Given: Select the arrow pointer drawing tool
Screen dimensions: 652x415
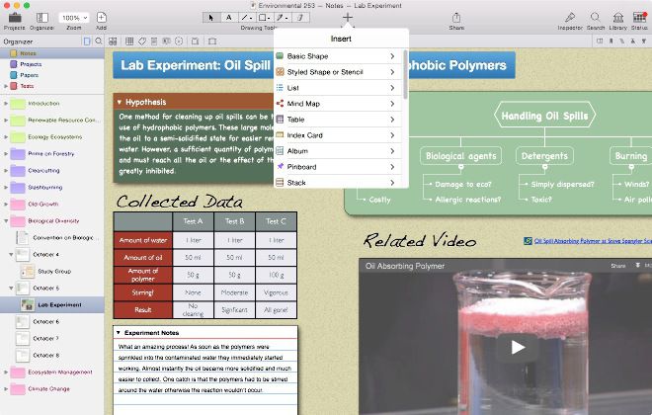Looking at the screenshot, I should [x=210, y=17].
